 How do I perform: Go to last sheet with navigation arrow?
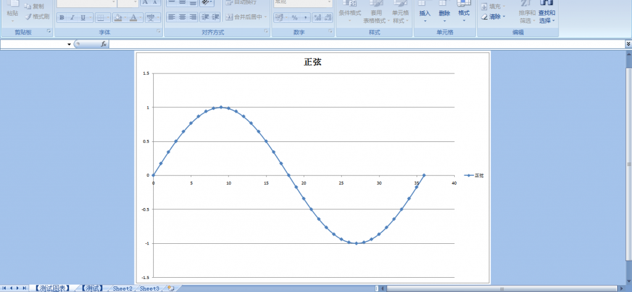(x=24, y=288)
